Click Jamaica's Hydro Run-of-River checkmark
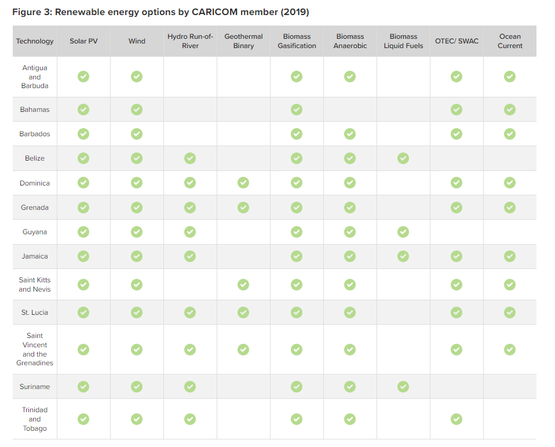The width and height of the screenshot is (555, 447). (x=190, y=256)
